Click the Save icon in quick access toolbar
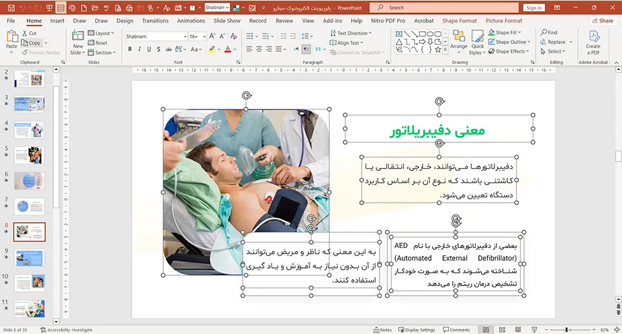The width and height of the screenshot is (622, 334). click(x=11, y=8)
